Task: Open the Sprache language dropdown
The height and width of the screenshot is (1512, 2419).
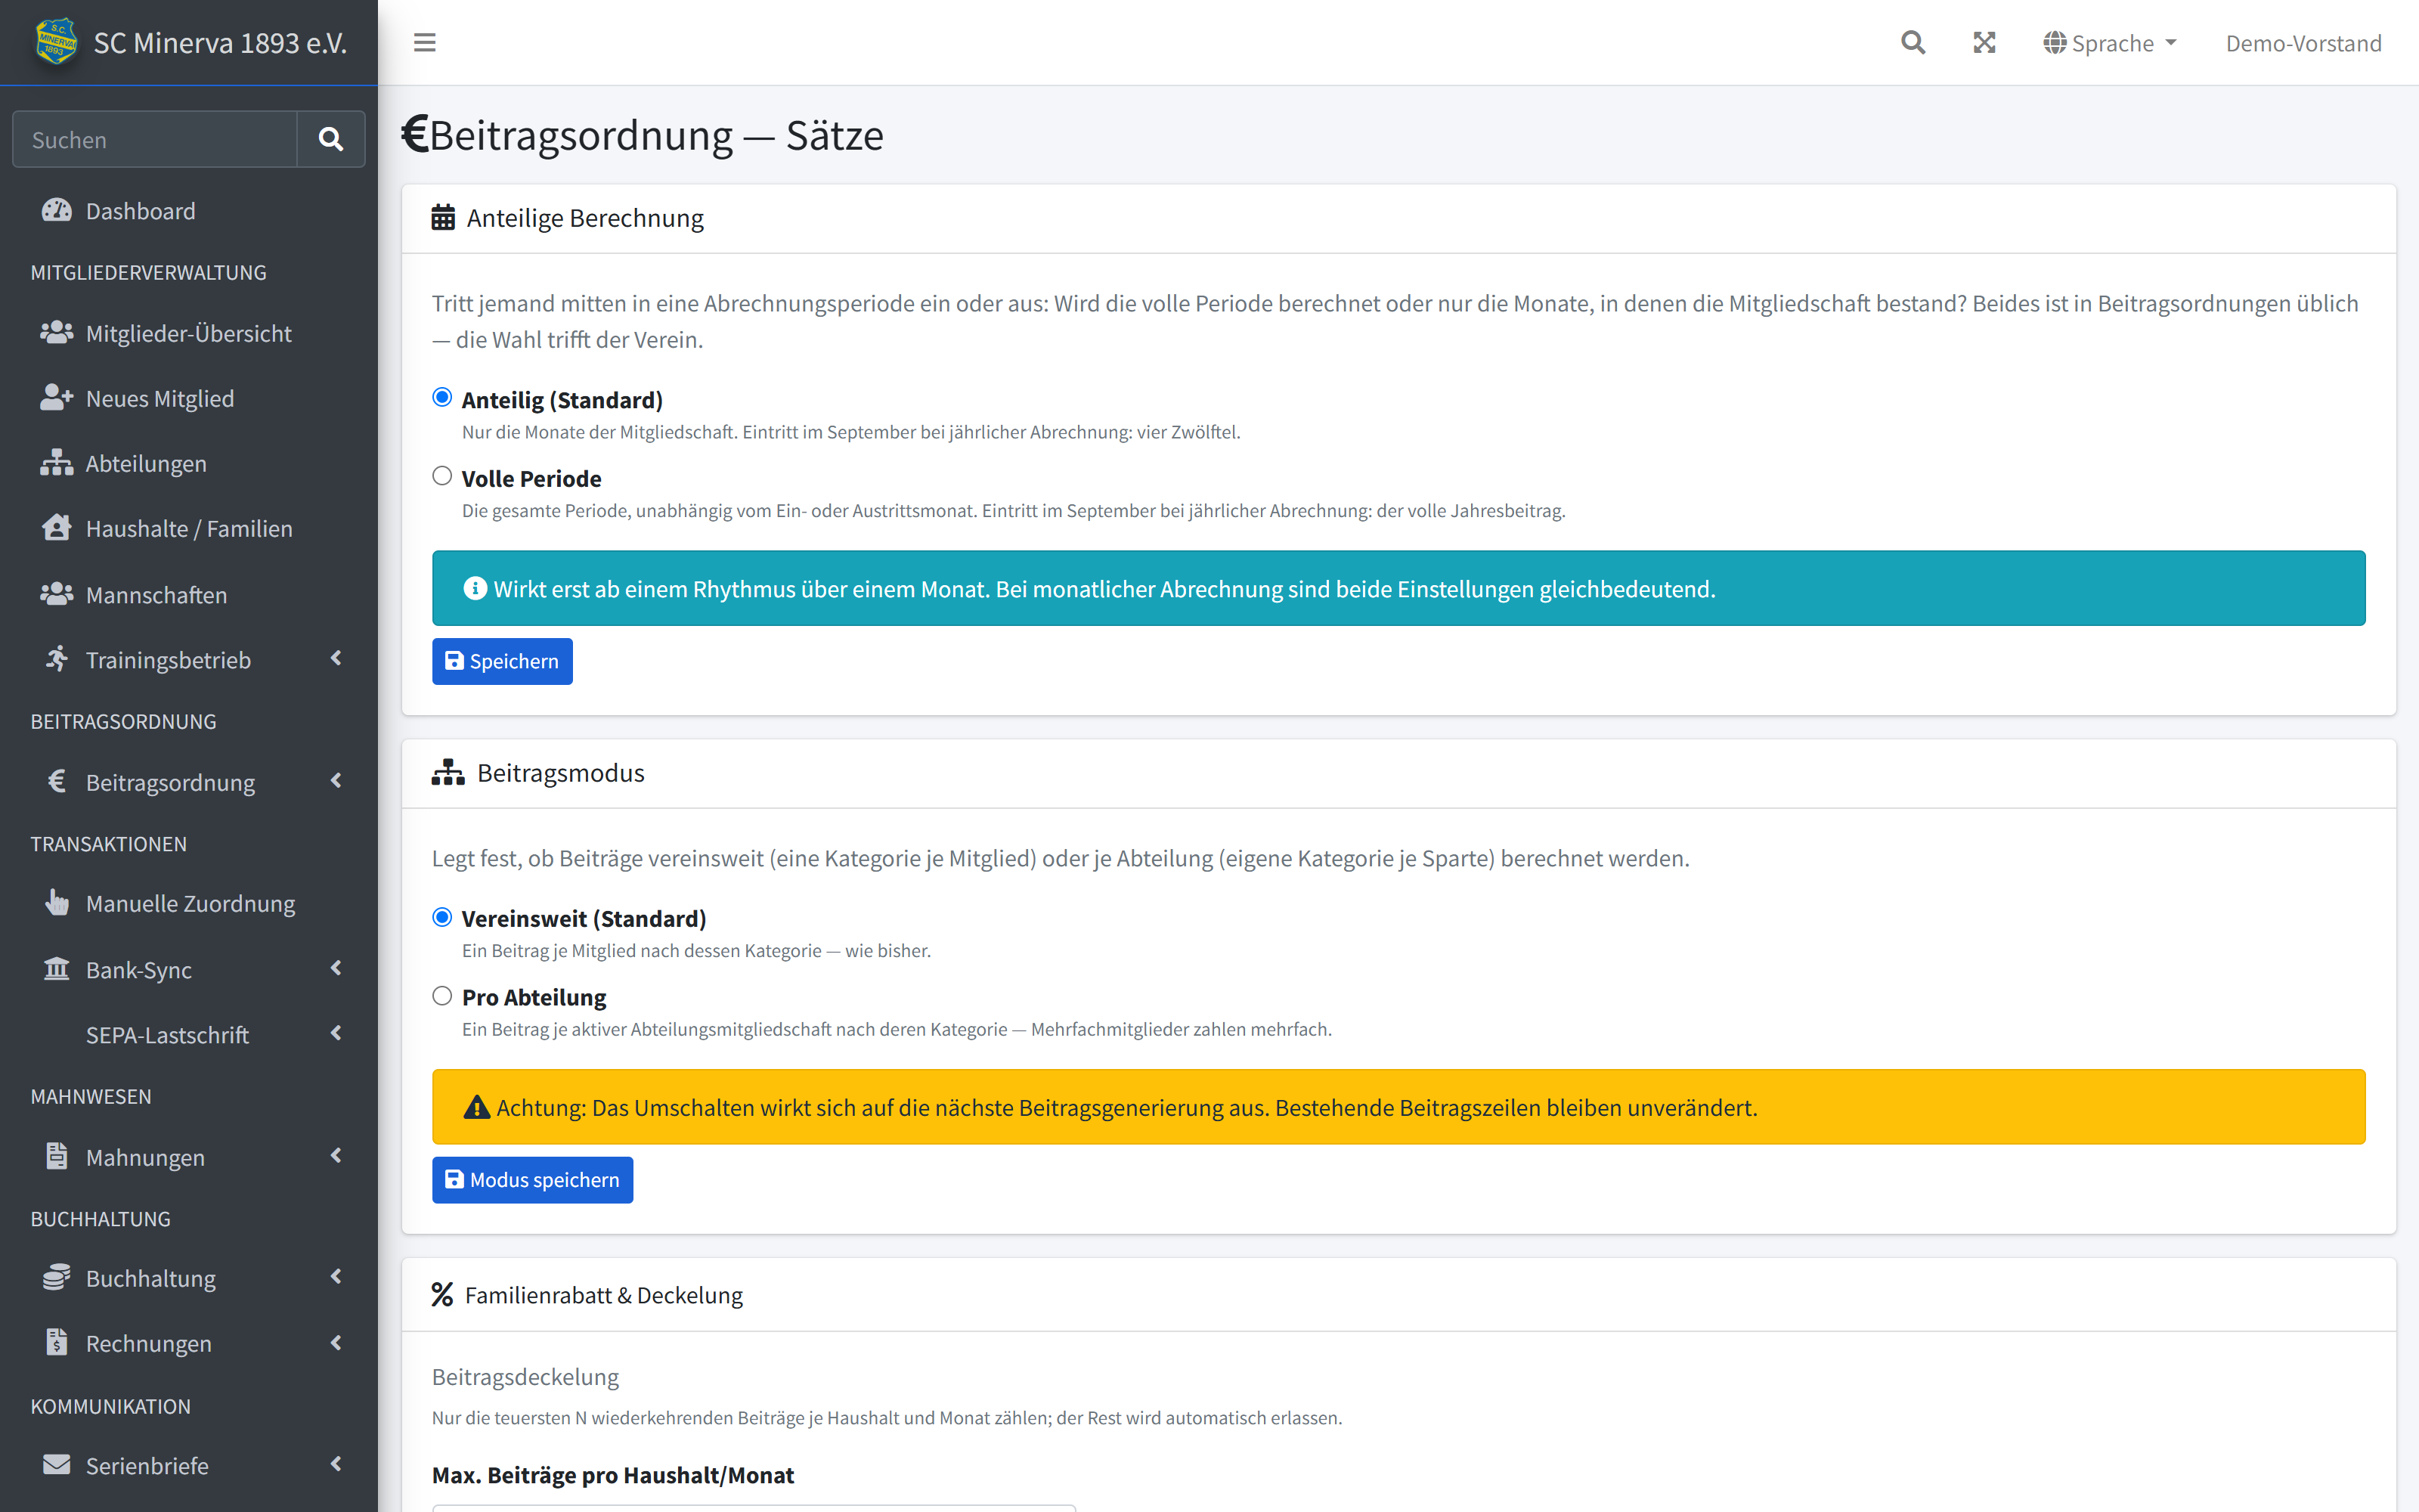Action: click(2110, 43)
